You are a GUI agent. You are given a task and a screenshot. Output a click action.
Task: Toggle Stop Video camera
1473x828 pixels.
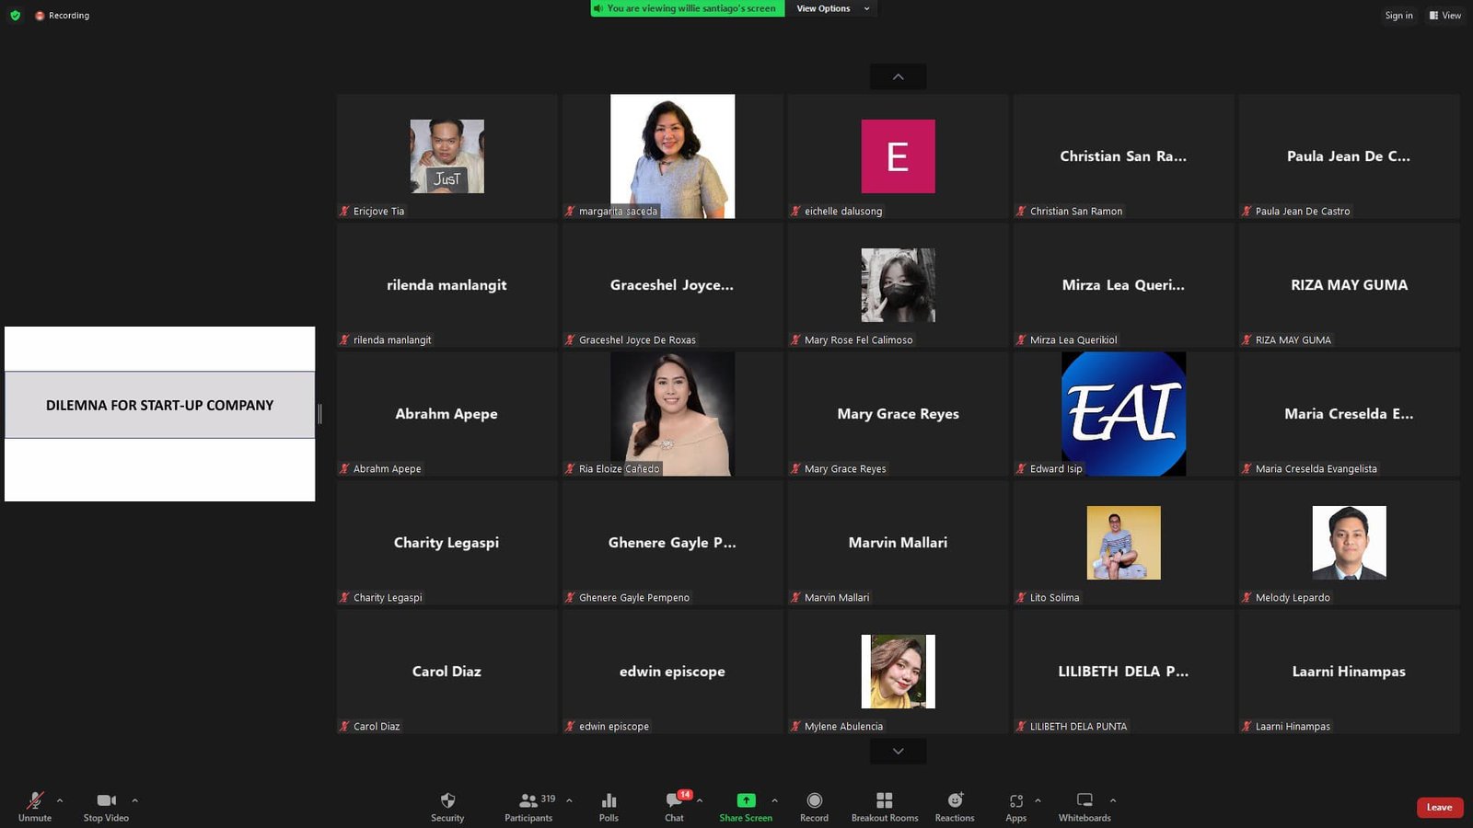tap(106, 800)
